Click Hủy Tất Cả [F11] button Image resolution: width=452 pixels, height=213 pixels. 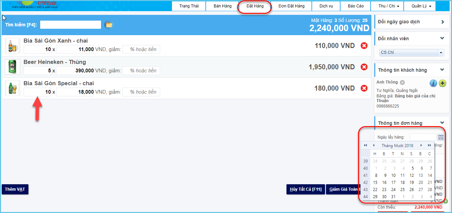coord(305,189)
